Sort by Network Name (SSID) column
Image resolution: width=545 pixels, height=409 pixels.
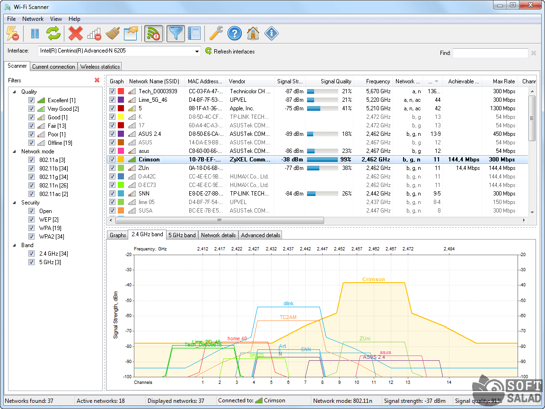pyautogui.click(x=155, y=81)
